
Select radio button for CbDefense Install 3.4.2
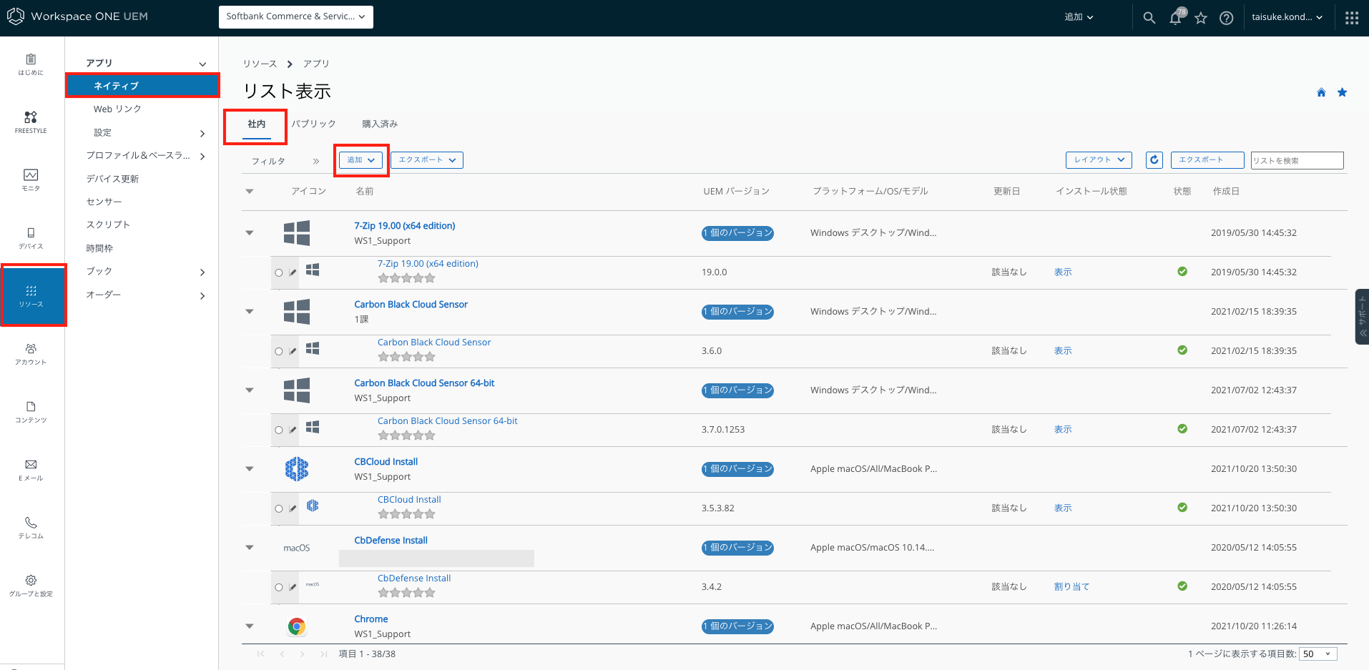279,587
